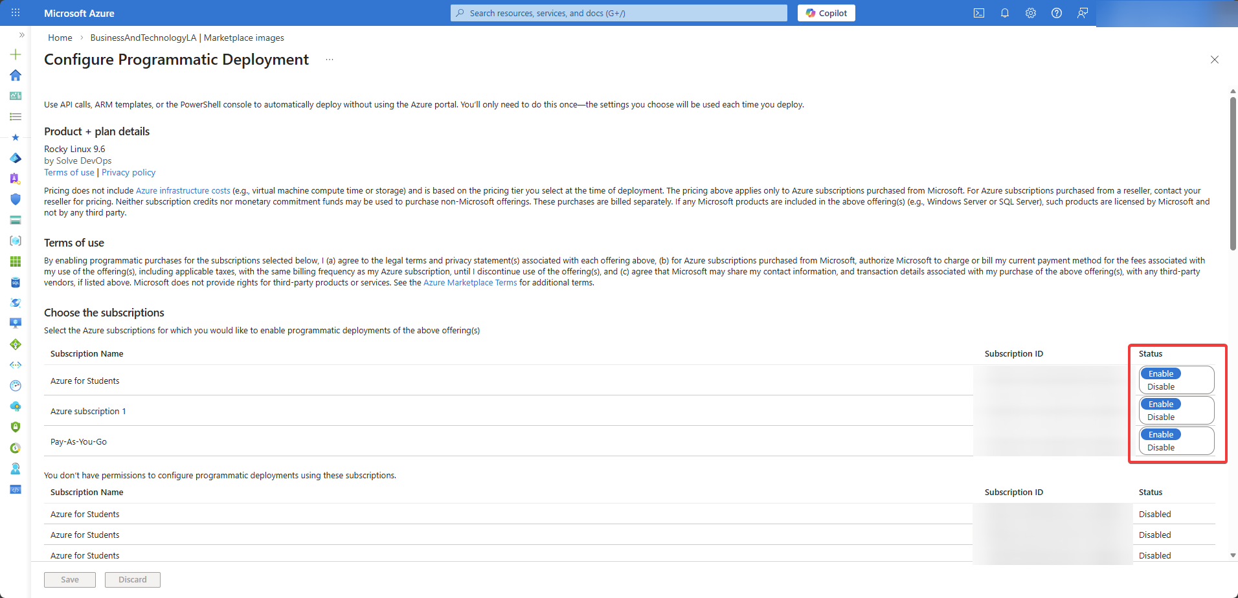Image resolution: width=1238 pixels, height=598 pixels.
Task: Disable Azure subscription 1
Action: pos(1161,417)
